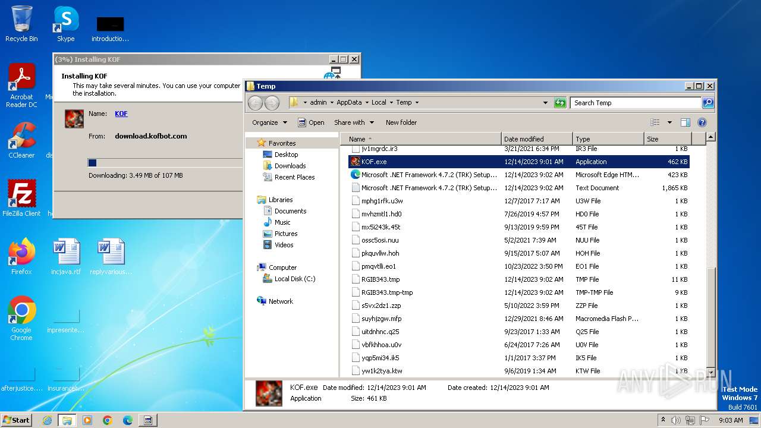The width and height of the screenshot is (761, 428).
Task: Launch Firefox from the desktop
Action: pyautogui.click(x=21, y=257)
